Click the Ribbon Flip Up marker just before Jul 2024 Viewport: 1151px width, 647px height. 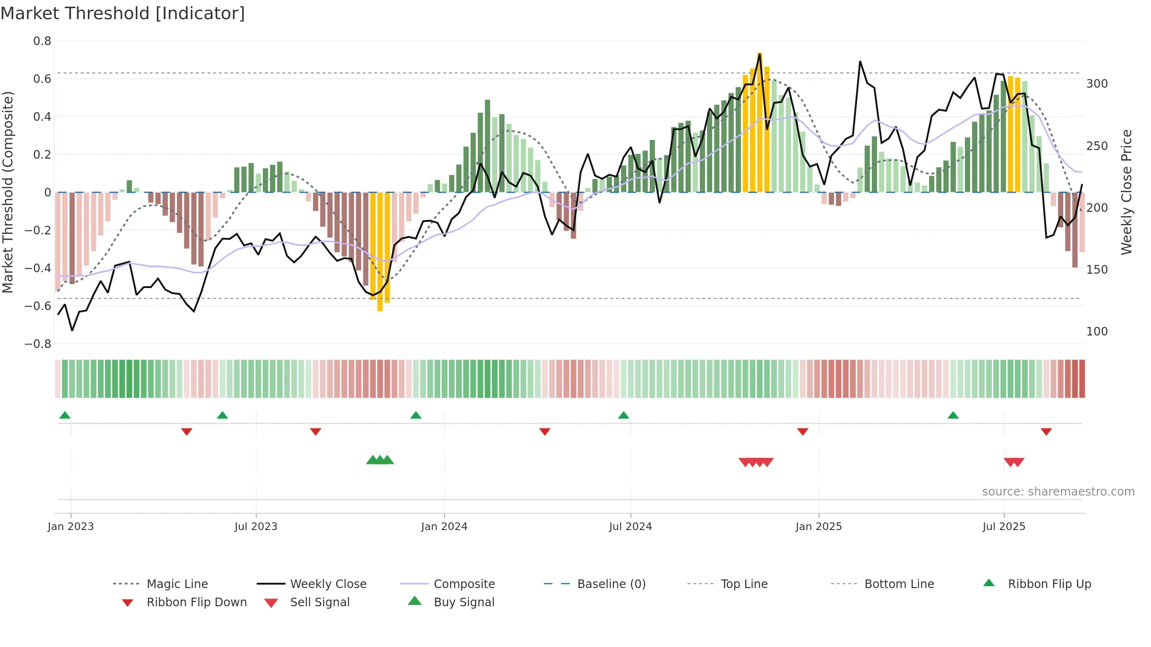pyautogui.click(x=623, y=415)
